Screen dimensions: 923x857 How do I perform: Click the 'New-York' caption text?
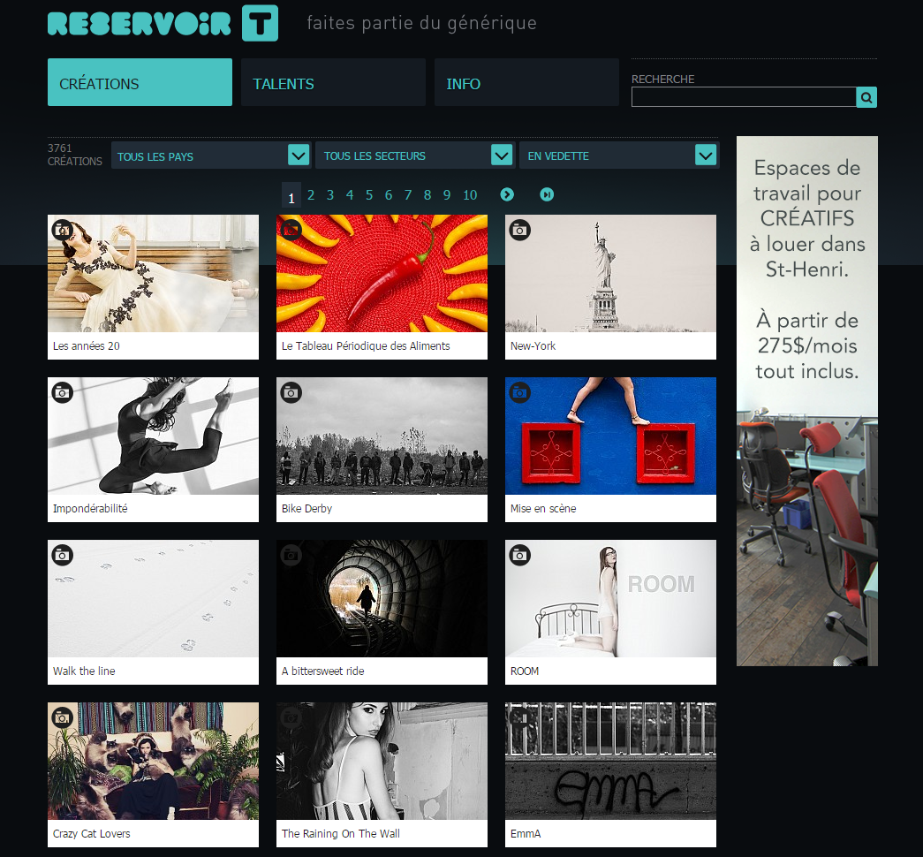click(x=533, y=345)
